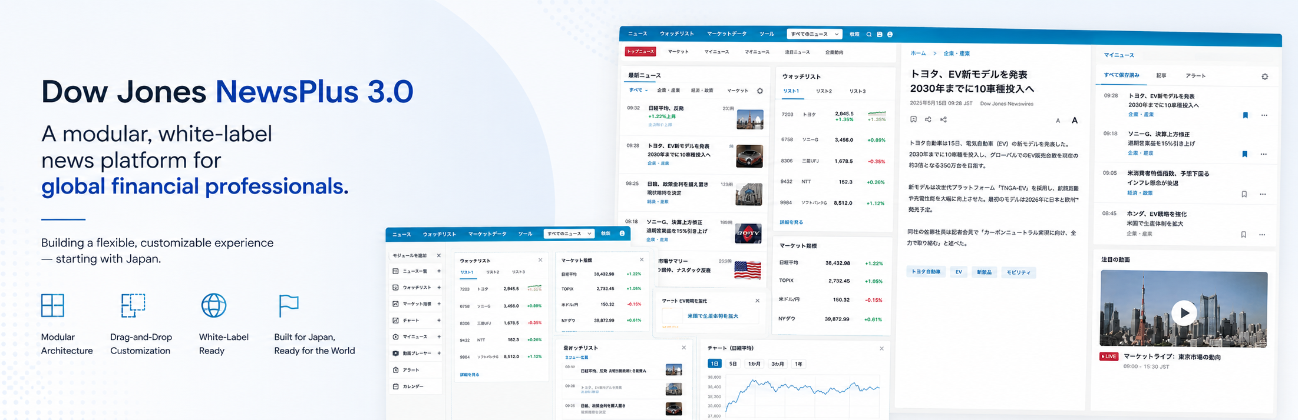Close the チャート (日経平均) module

(881, 349)
